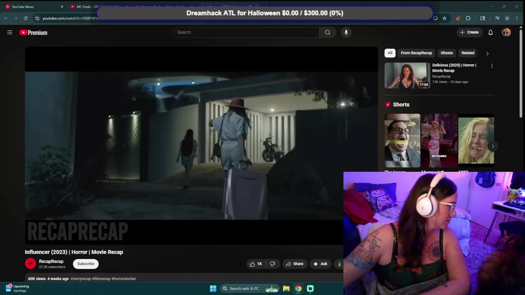Open the Short with the crying blonde woman
Viewport: 525px width, 295px height.
pyautogui.click(x=476, y=141)
